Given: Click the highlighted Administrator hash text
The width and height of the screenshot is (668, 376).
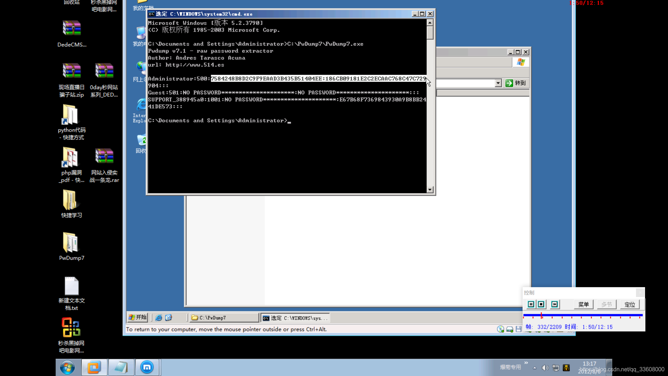Looking at the screenshot, I should click(318, 79).
